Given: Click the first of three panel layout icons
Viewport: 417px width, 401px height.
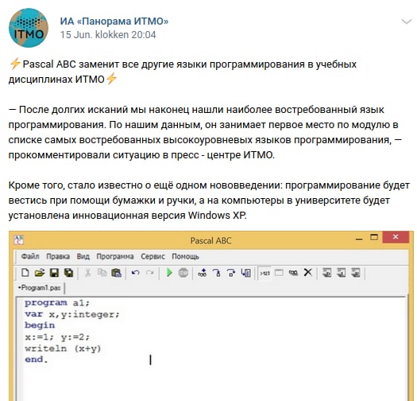Looking at the screenshot, I should click(326, 273).
